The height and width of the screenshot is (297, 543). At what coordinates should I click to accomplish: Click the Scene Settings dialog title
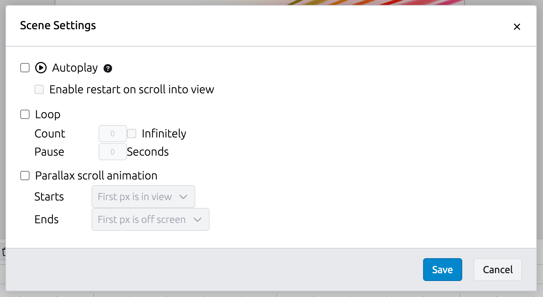58,26
